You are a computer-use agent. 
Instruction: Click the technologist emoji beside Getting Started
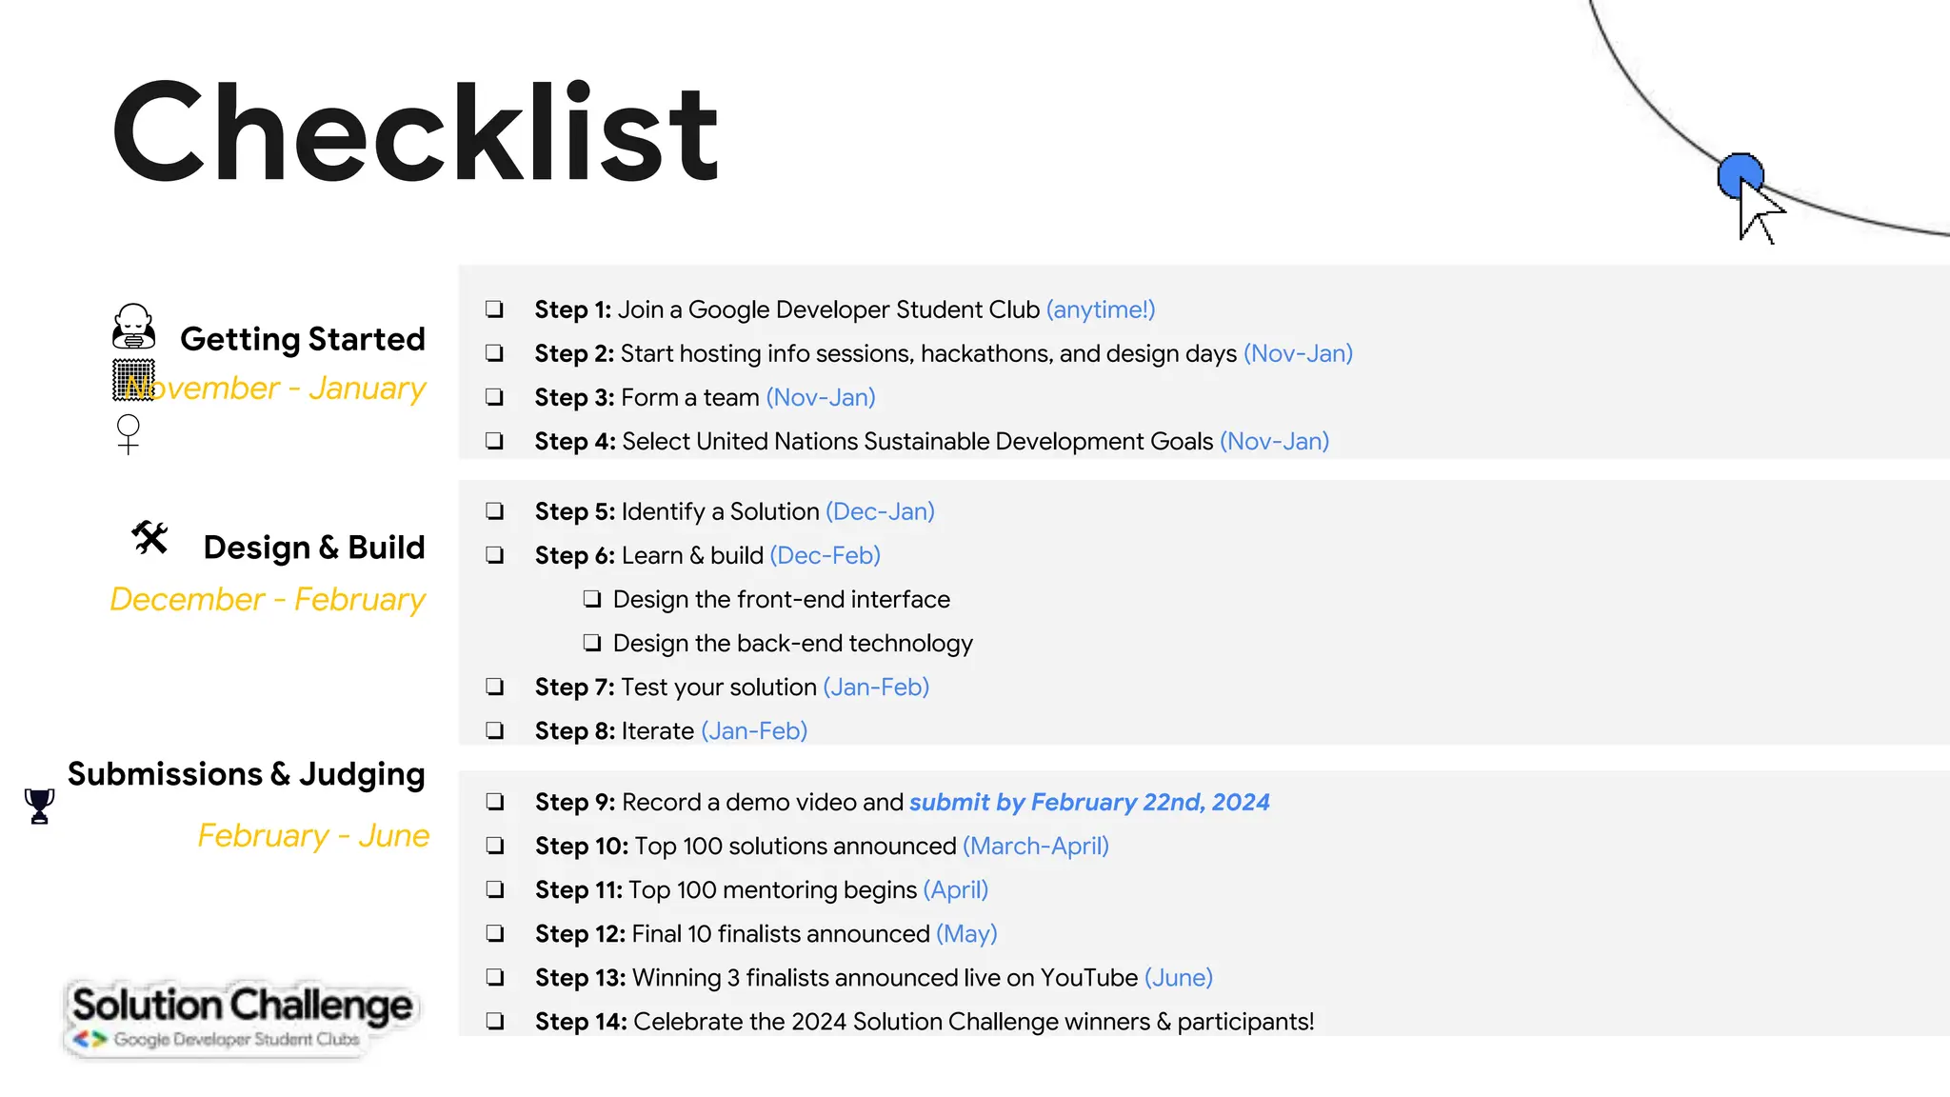pos(133,327)
